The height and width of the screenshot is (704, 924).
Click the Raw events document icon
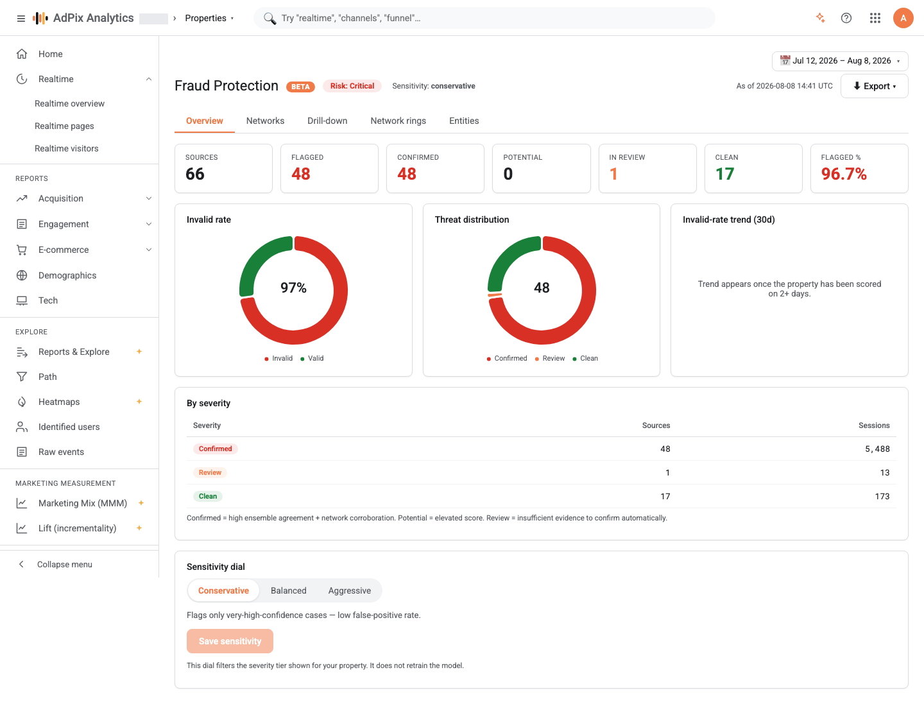point(22,452)
